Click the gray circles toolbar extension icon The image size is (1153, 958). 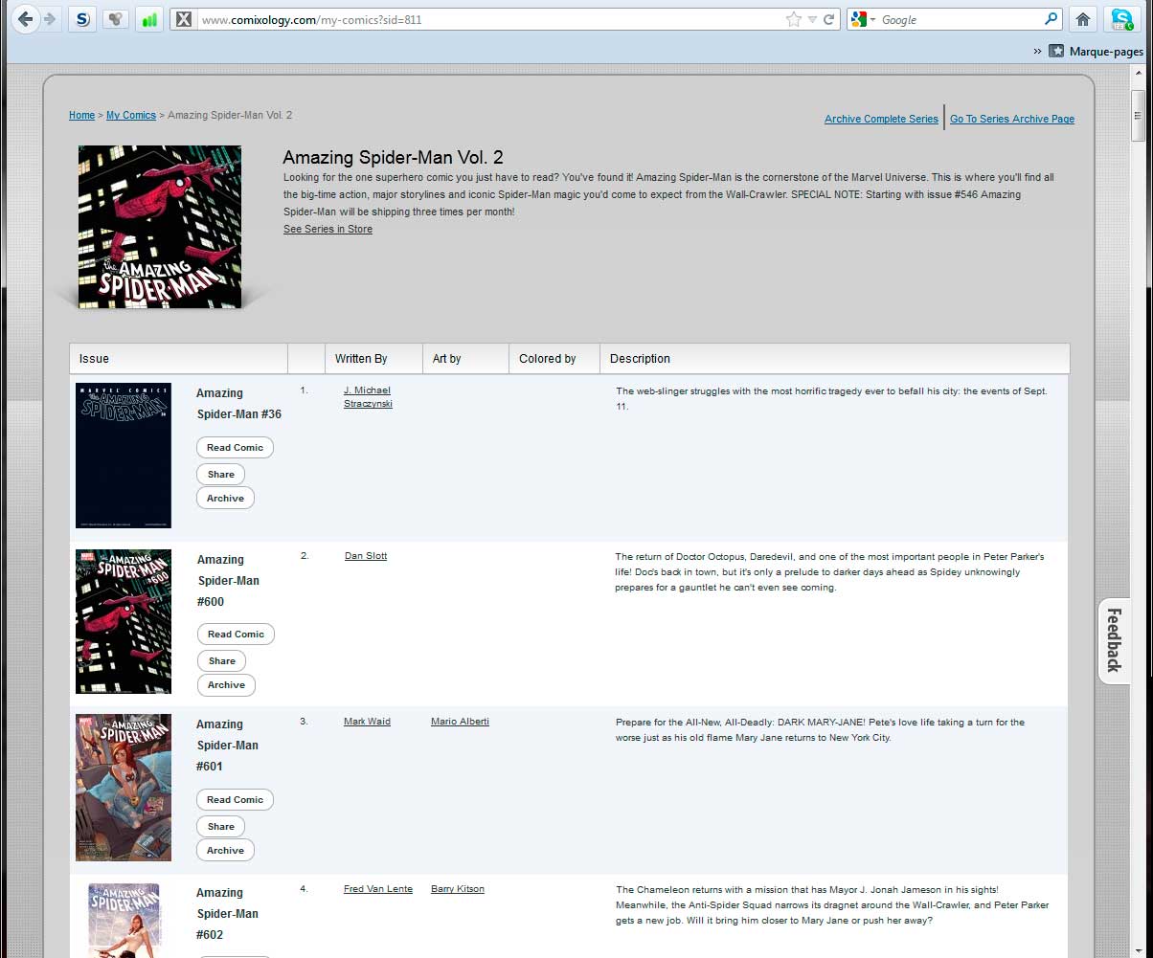click(x=116, y=18)
